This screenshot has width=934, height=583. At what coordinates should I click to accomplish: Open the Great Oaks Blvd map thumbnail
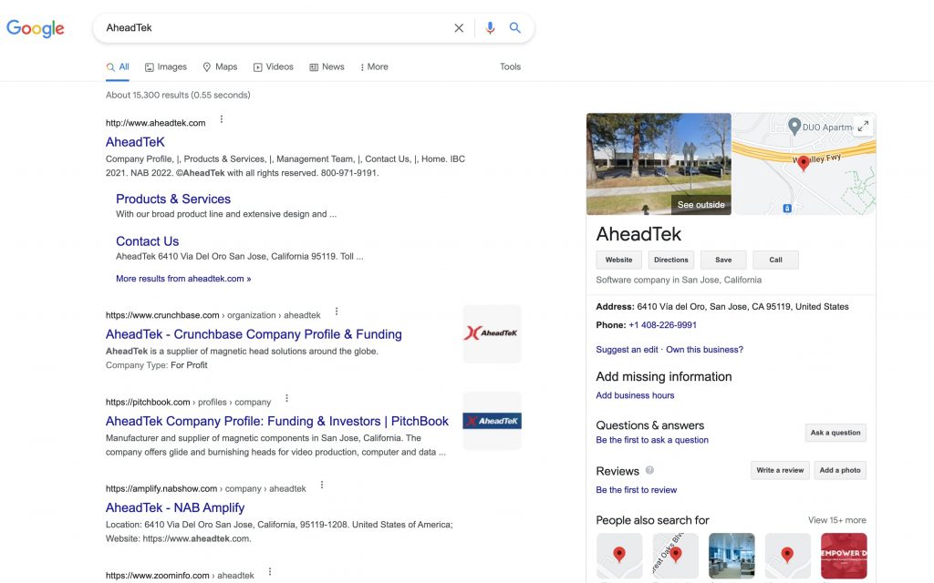pyautogui.click(x=676, y=556)
